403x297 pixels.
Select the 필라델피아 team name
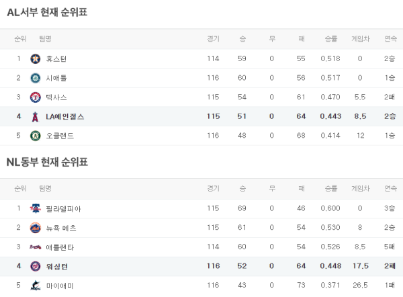(x=63, y=208)
